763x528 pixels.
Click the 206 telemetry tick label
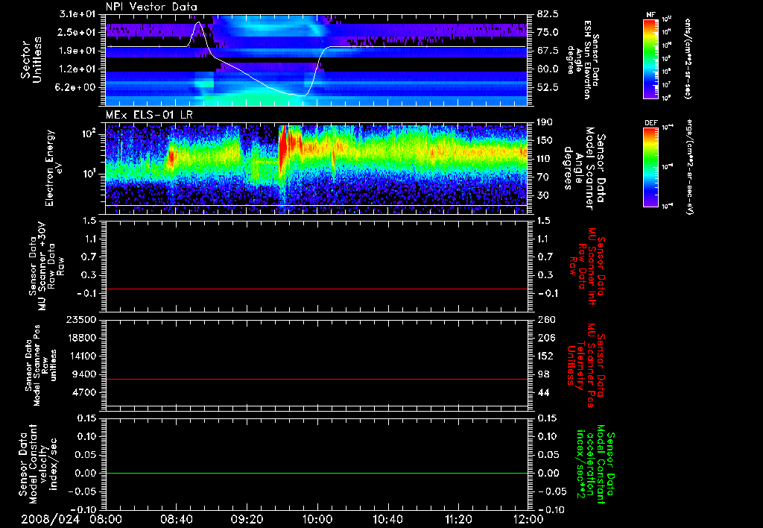click(x=545, y=338)
